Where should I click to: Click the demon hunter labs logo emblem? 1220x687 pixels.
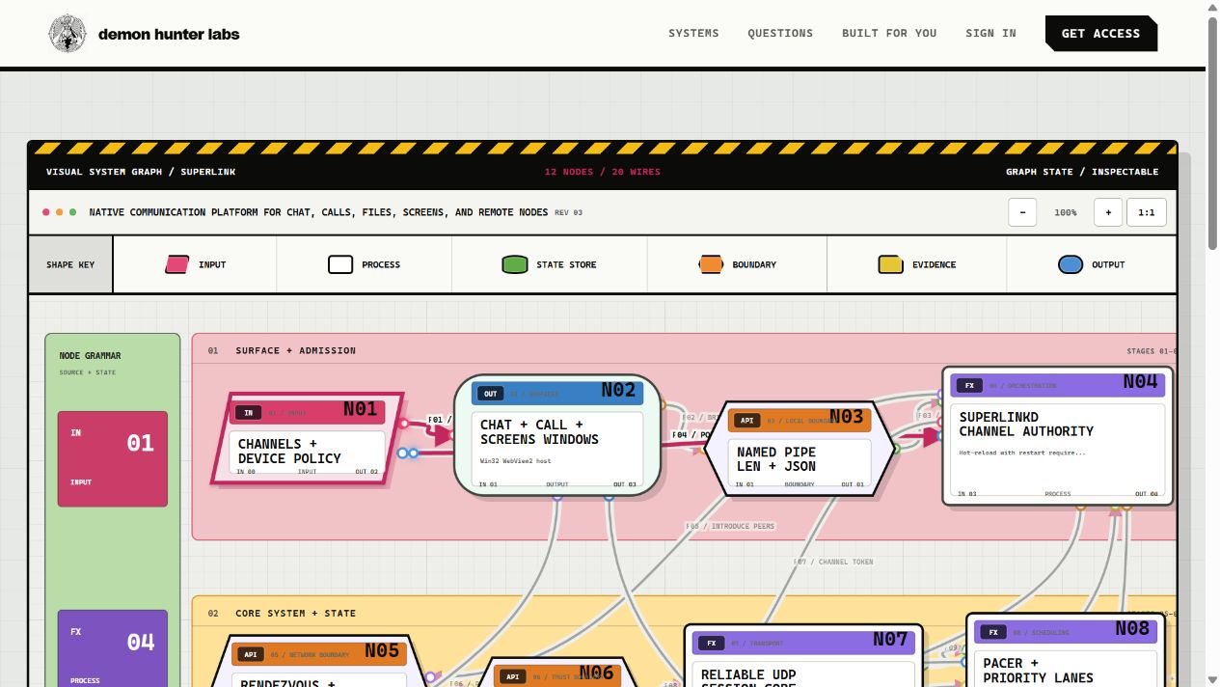(x=68, y=34)
